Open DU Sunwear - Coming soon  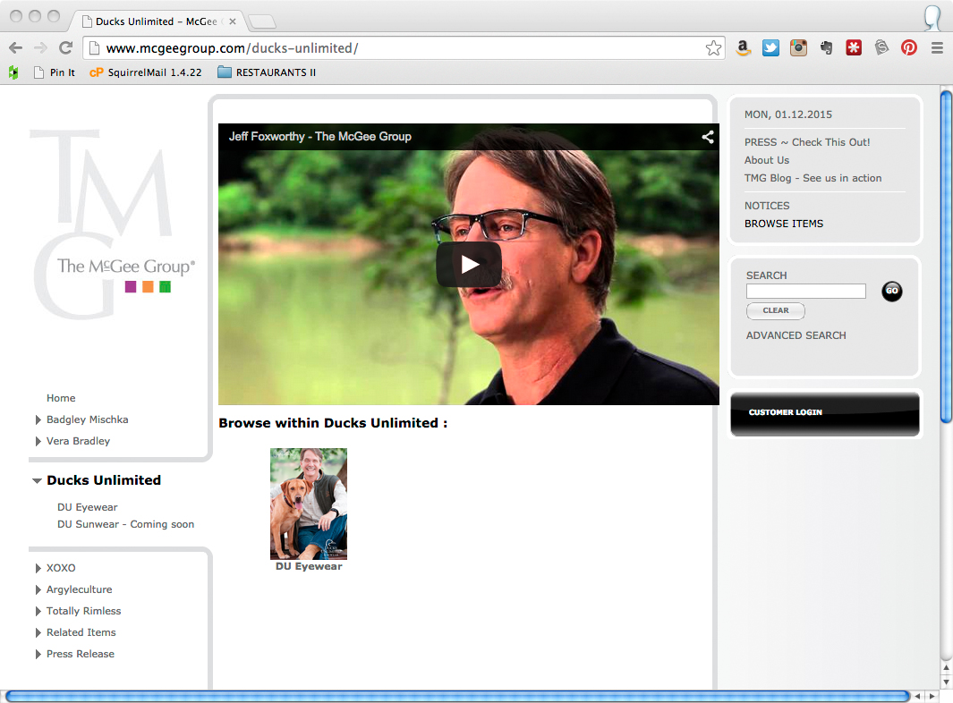coord(126,524)
